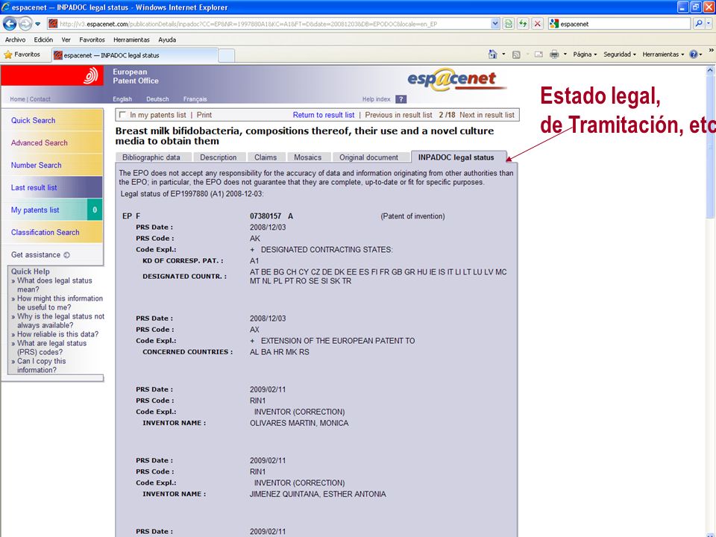This screenshot has width=716, height=537.
Task: Click Next in result list
Action: [x=487, y=115]
